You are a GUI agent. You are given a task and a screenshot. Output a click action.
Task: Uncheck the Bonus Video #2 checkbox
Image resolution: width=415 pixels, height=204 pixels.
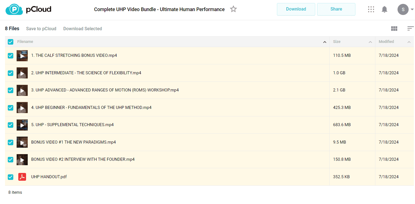pyautogui.click(x=11, y=160)
